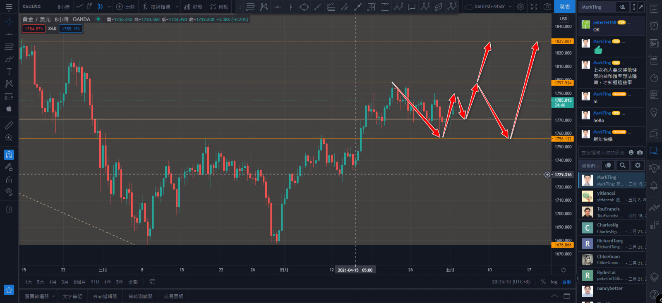Select the brush drawing tool
Image resolution: width=662 pixels, height=303 pixels.
pos(9,59)
